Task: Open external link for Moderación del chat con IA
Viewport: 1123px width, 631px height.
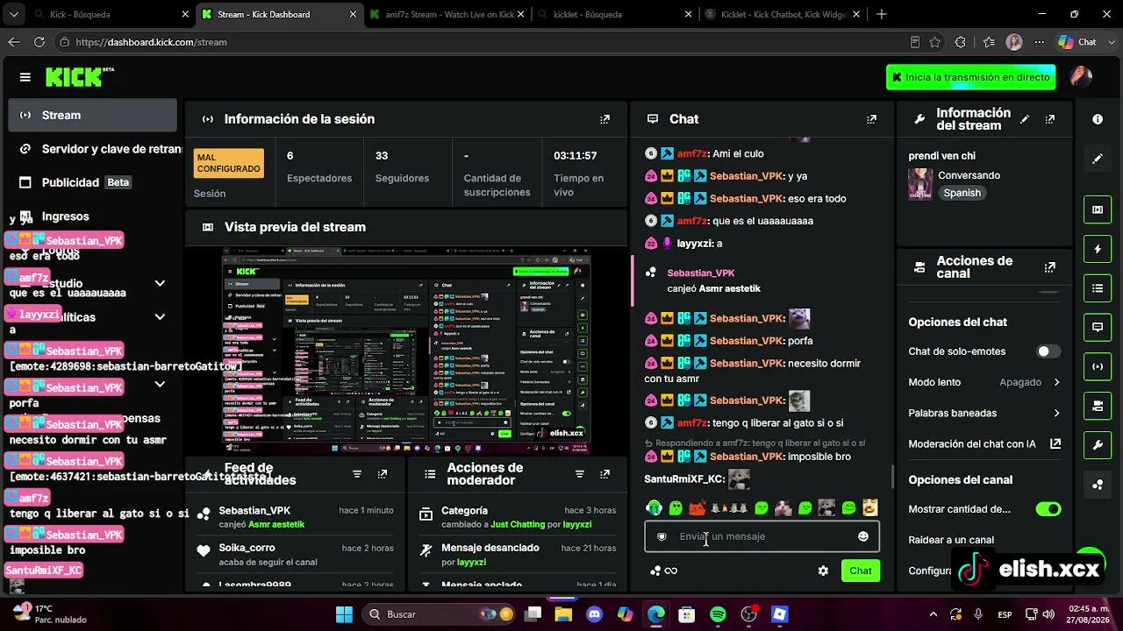Action: coord(1055,444)
